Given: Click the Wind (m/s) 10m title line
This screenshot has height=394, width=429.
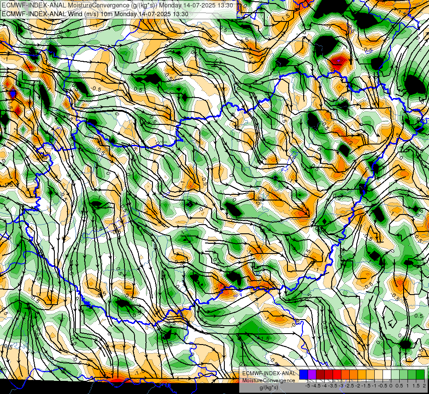Looking at the screenshot, I should click(x=95, y=14).
